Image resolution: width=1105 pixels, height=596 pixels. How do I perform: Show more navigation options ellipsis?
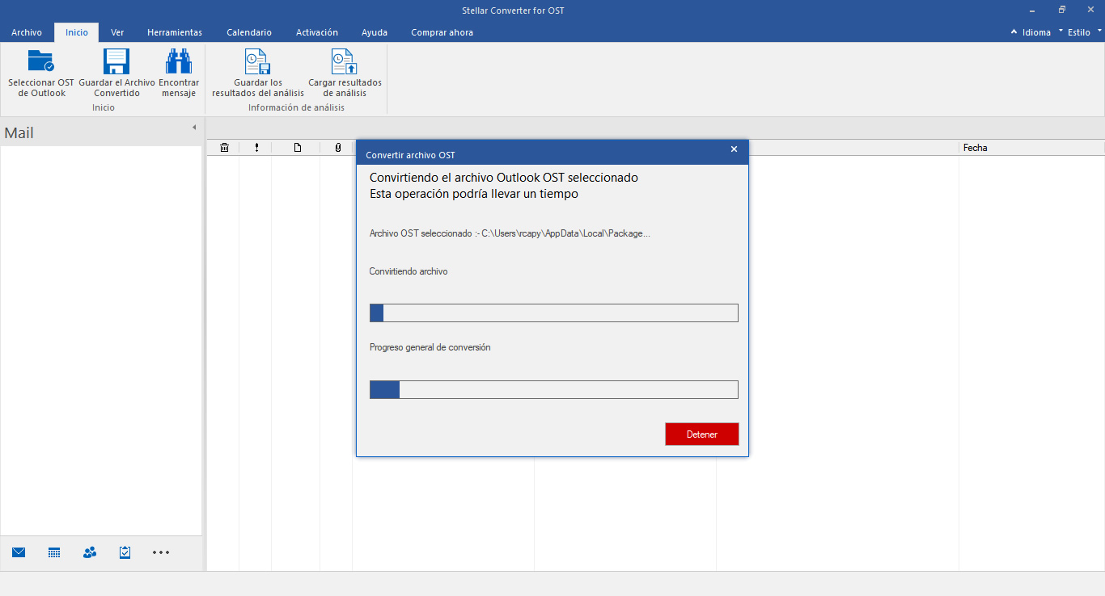[161, 552]
